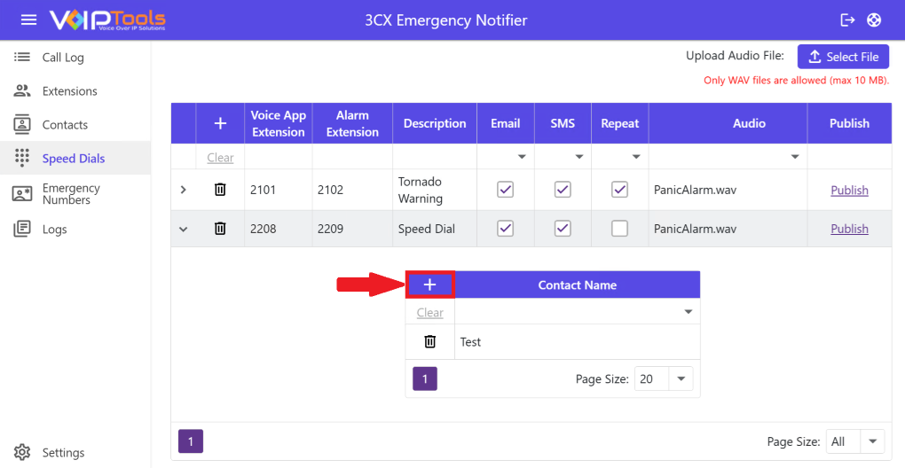Viewport: 905px width, 468px height.
Task: Click the Select File upload button
Action: click(843, 57)
